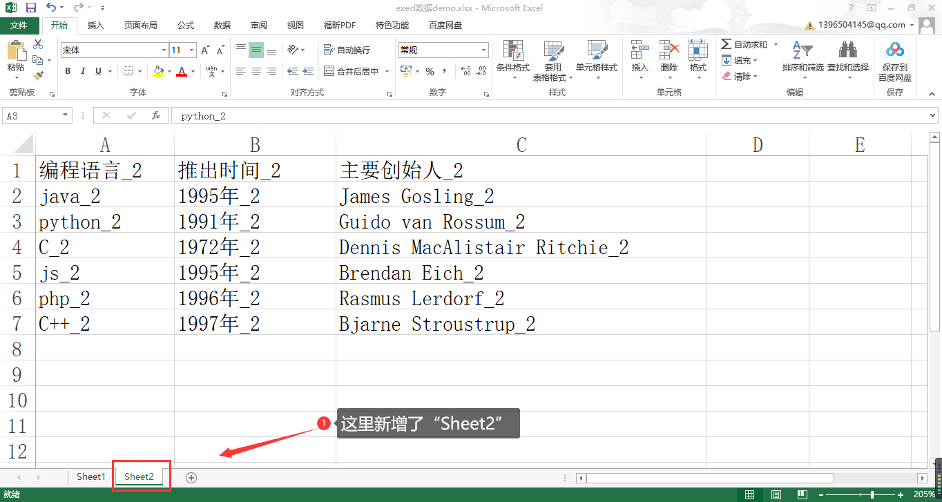Open the font color dropdown arrow
The image size is (942, 502).
coord(193,71)
